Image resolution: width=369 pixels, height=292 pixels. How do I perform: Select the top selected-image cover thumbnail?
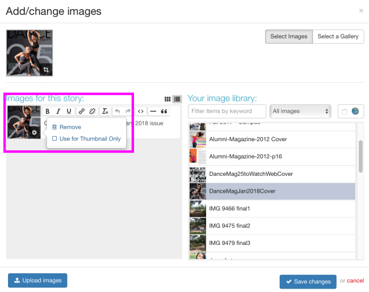(30, 53)
